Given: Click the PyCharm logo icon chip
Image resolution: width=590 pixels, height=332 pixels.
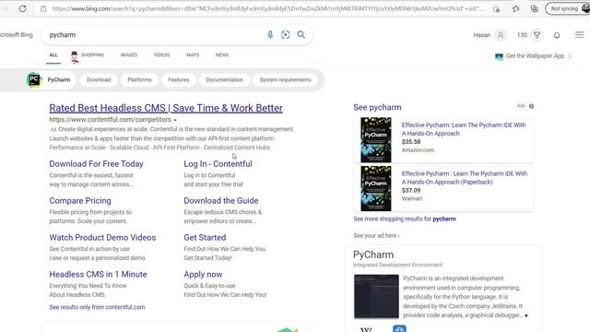Looking at the screenshot, I should tap(34, 80).
